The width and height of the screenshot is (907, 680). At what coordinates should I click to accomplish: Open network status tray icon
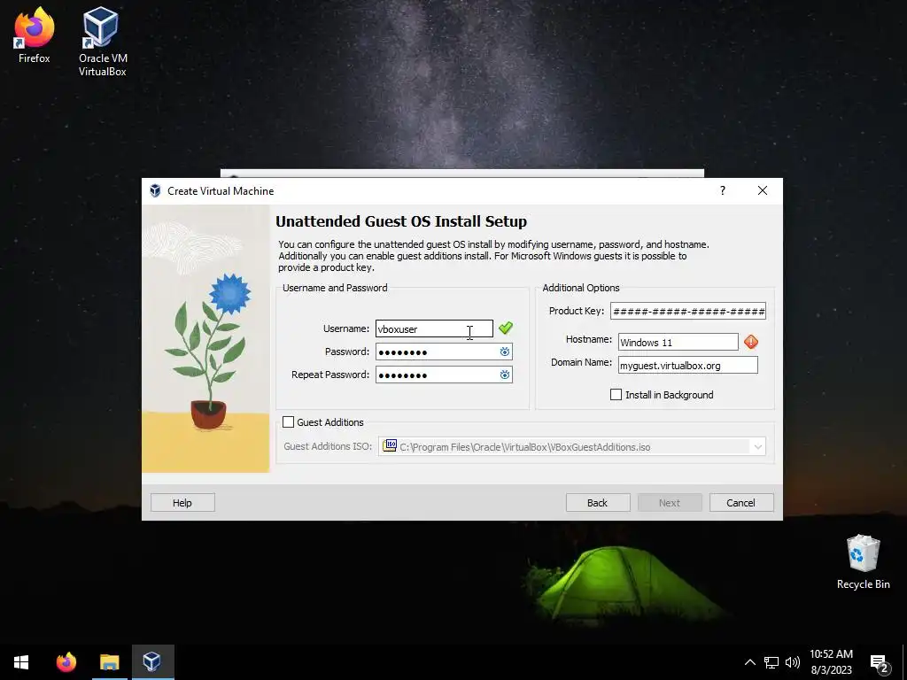(771, 662)
